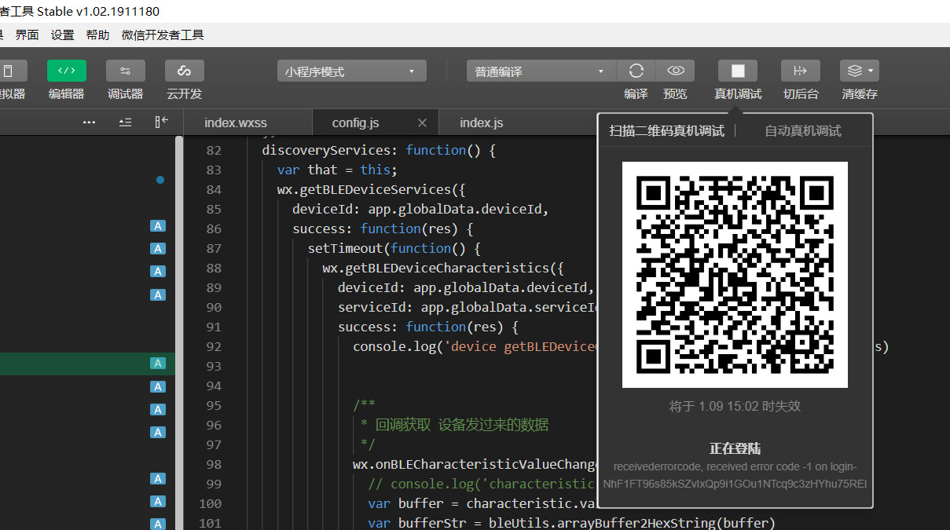Open the 小程序模式 mode dropdown
The height and width of the screenshot is (530, 950).
click(351, 71)
